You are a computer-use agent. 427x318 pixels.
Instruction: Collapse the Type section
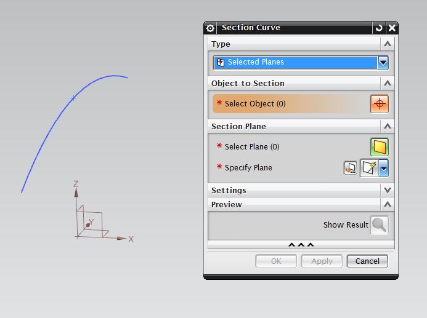coord(387,44)
